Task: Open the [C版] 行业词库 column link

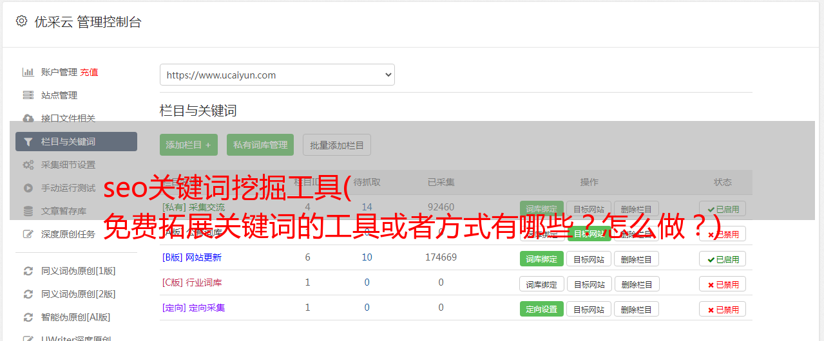Action: coord(192,282)
